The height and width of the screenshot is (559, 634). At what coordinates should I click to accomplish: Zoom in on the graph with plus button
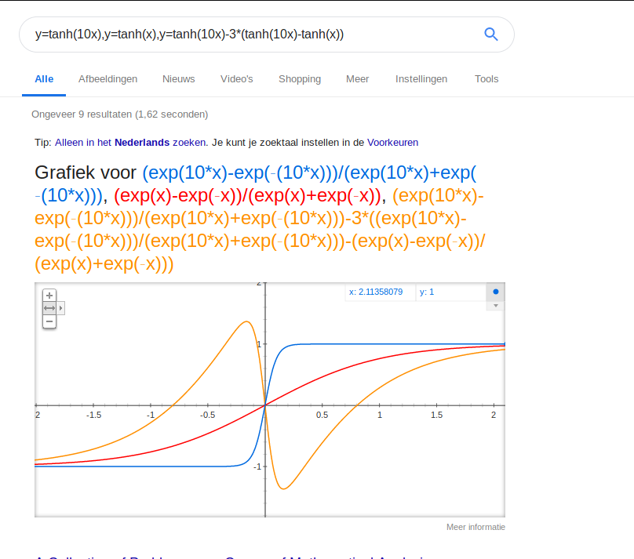click(49, 296)
